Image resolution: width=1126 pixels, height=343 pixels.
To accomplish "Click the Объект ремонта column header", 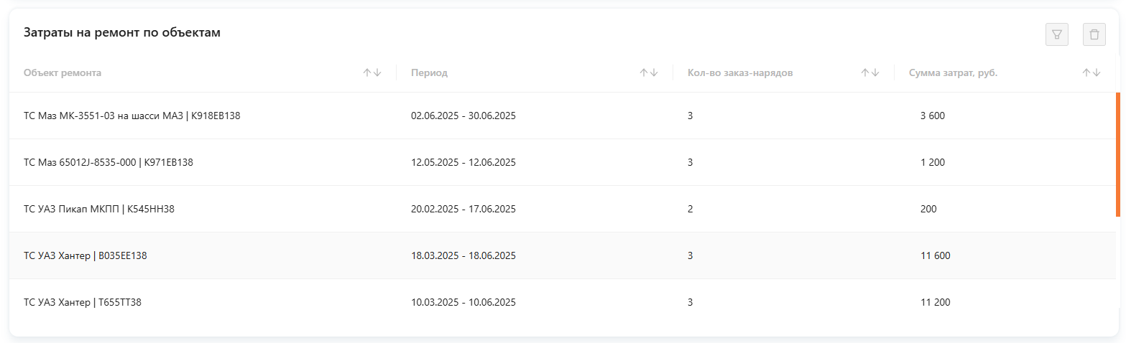I will 63,72.
